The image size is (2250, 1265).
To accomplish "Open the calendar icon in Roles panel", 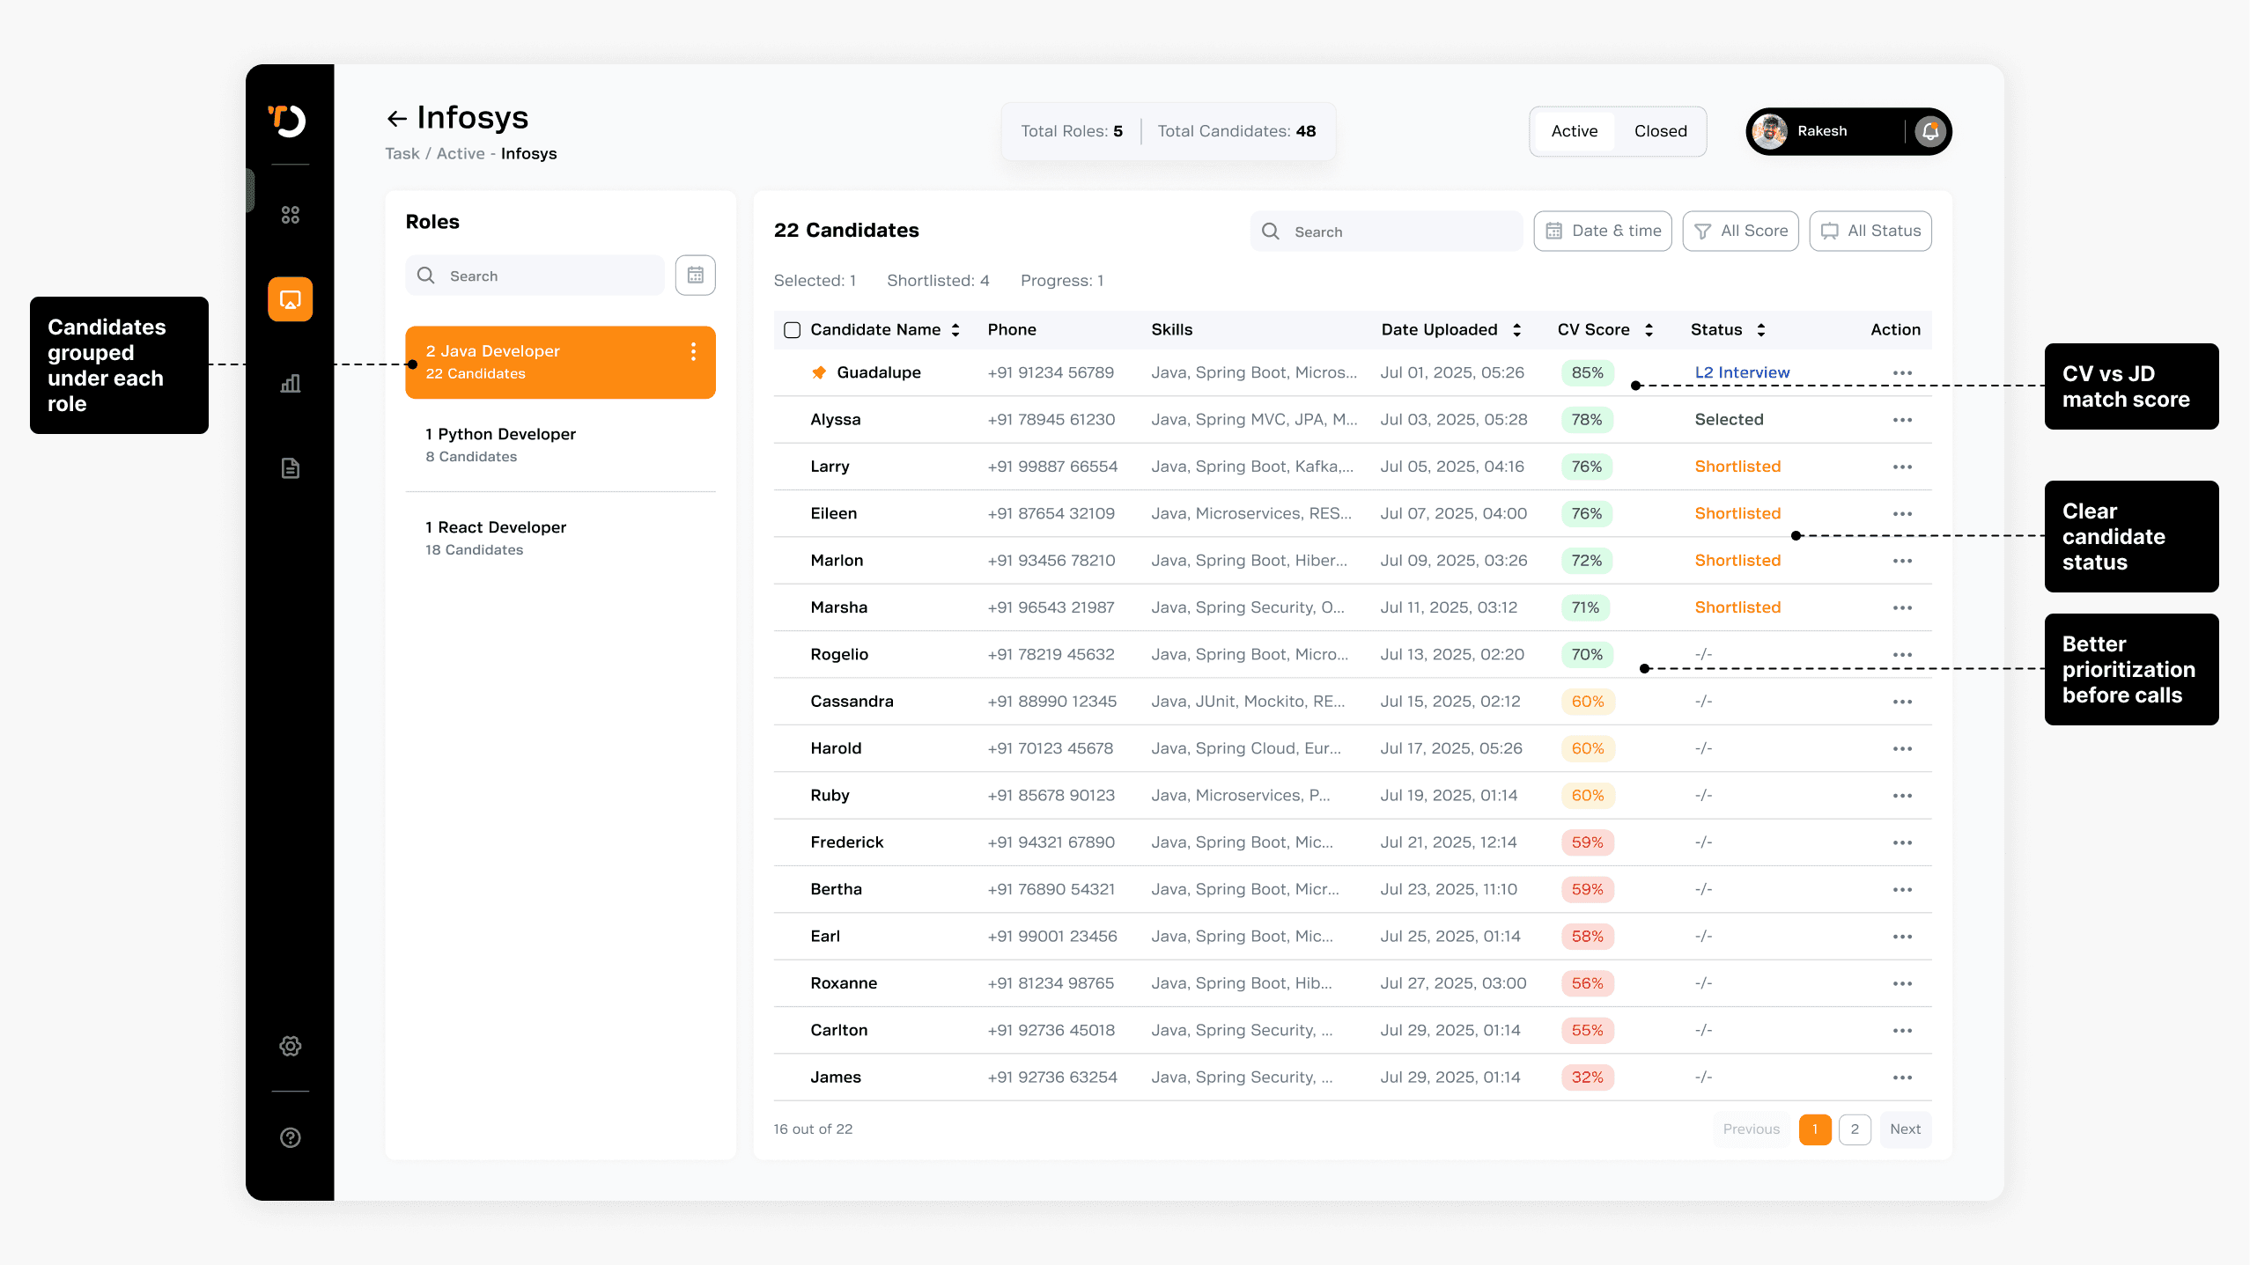I will click(695, 276).
